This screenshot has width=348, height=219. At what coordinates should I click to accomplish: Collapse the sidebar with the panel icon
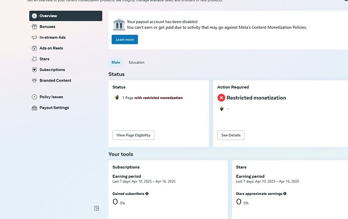(x=96, y=208)
